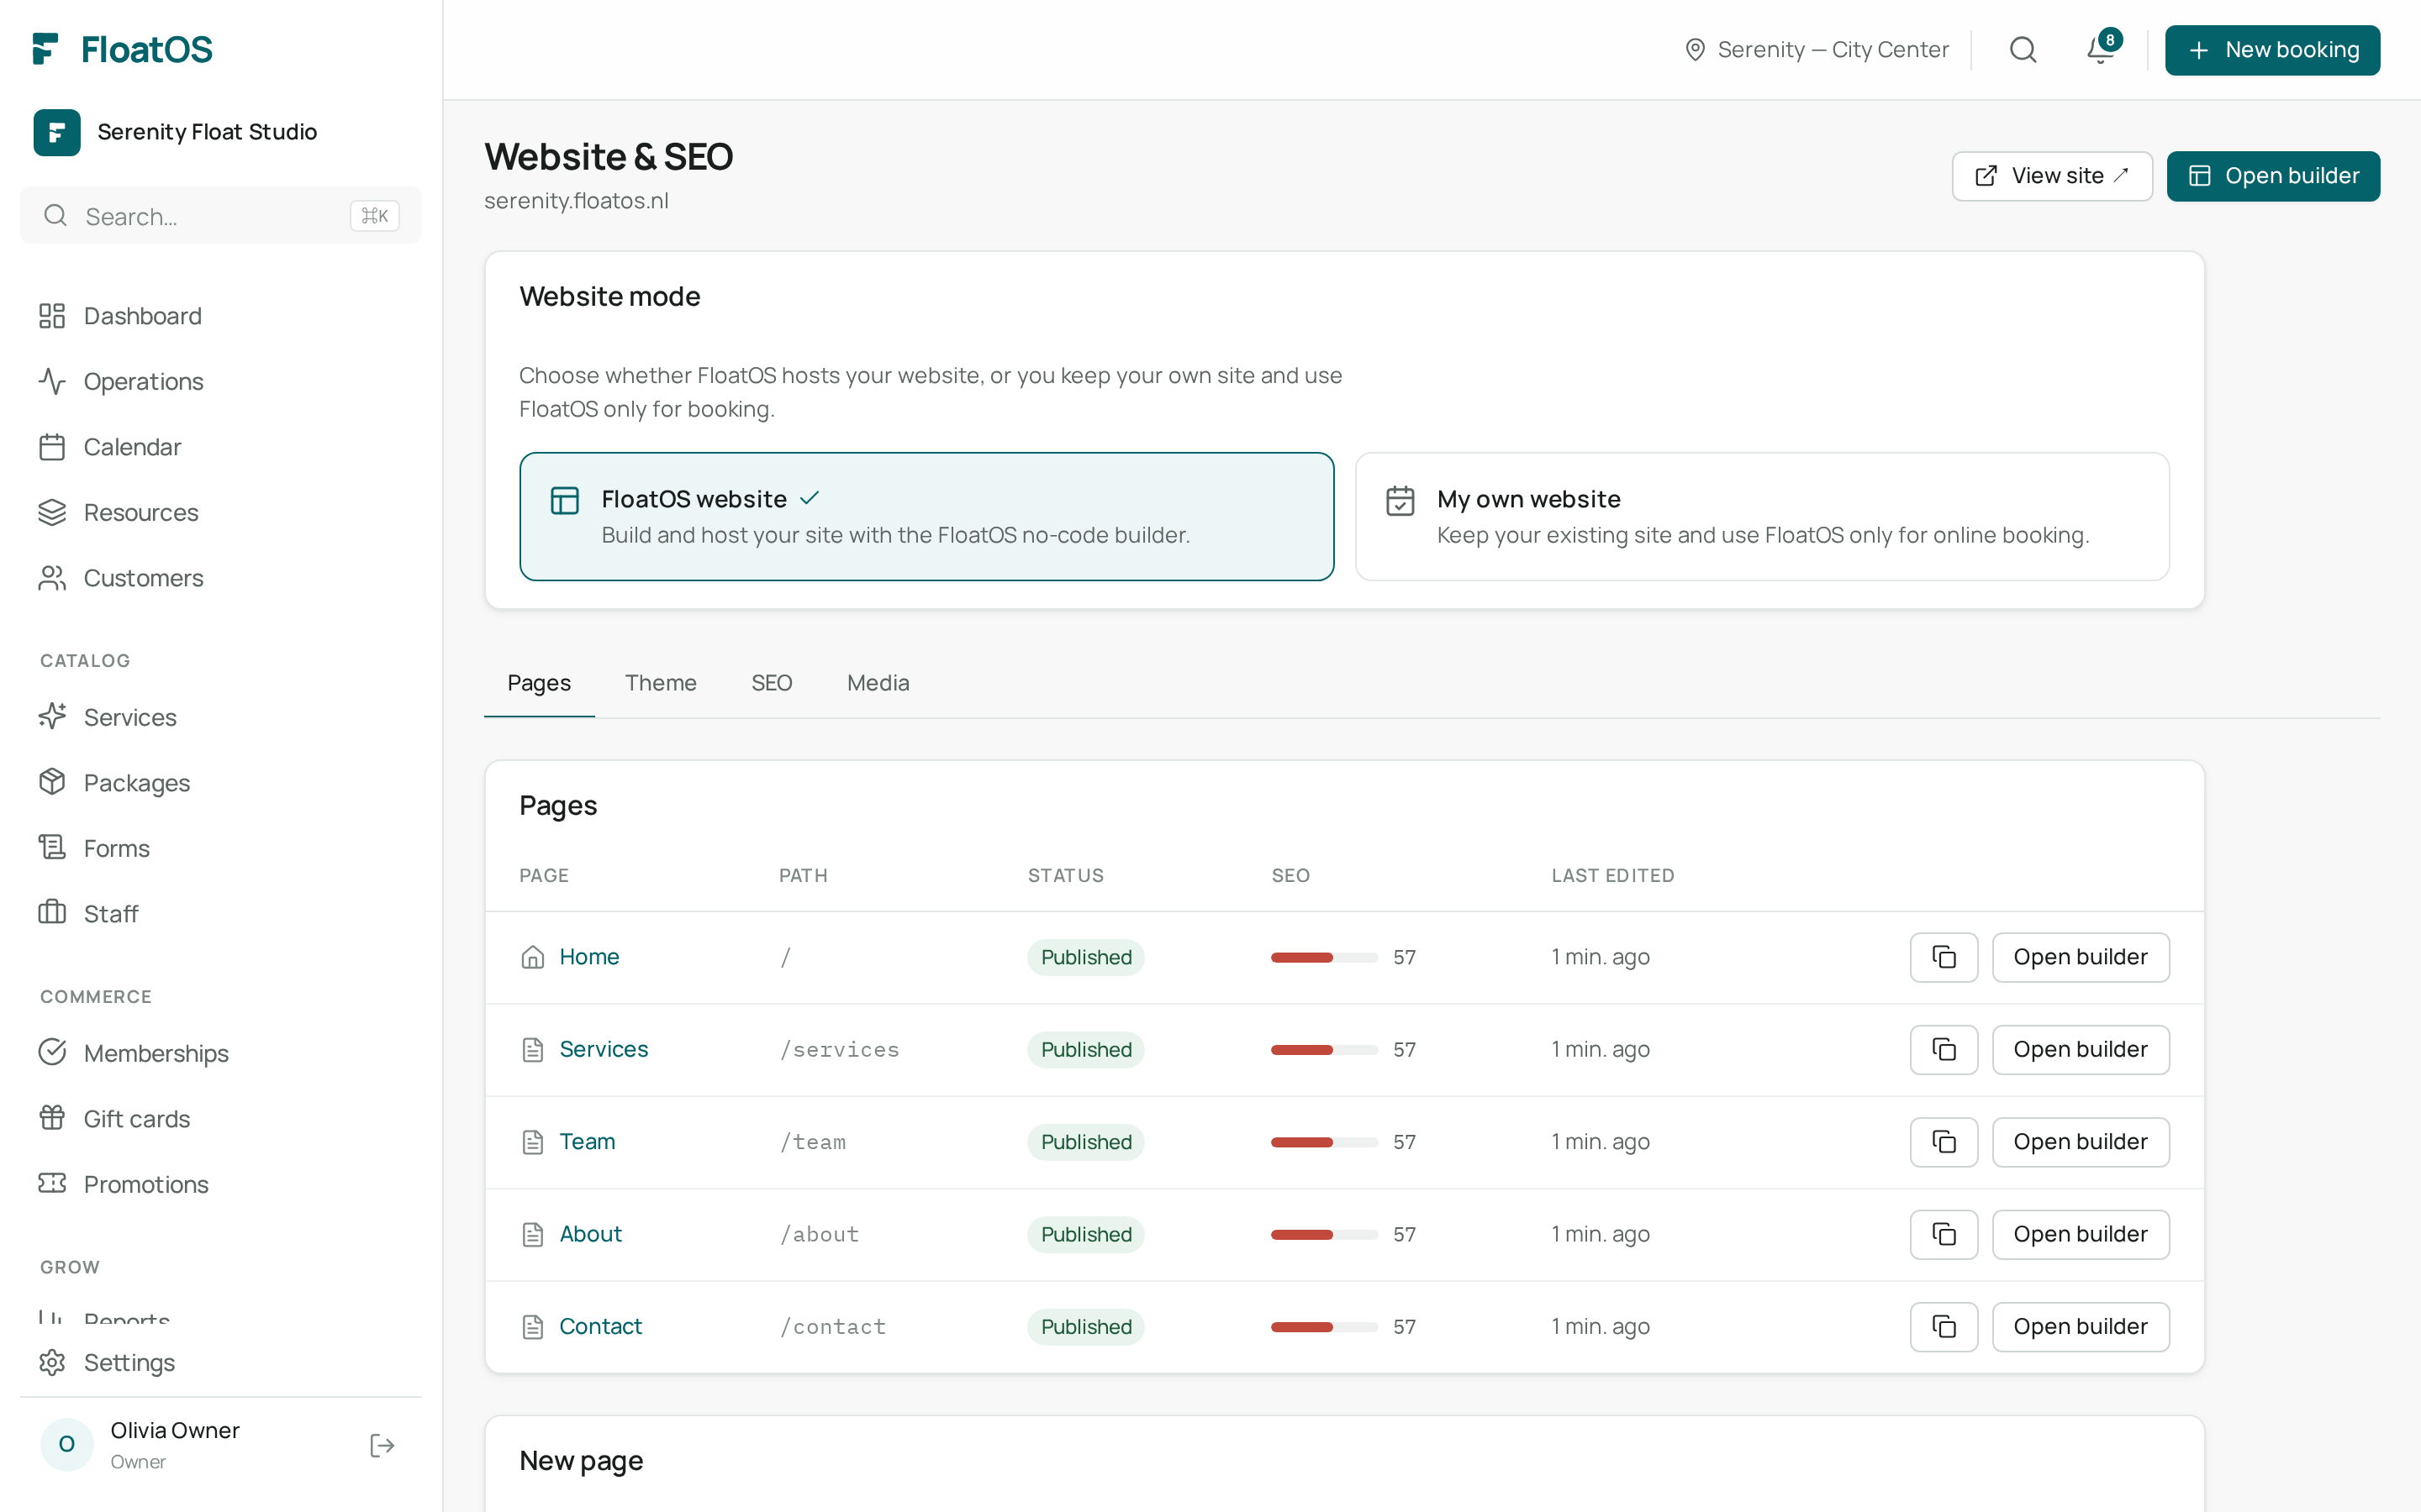This screenshot has width=2421, height=1512.
Task: Click the Olivia Owner avatar circle
Action: [67, 1444]
